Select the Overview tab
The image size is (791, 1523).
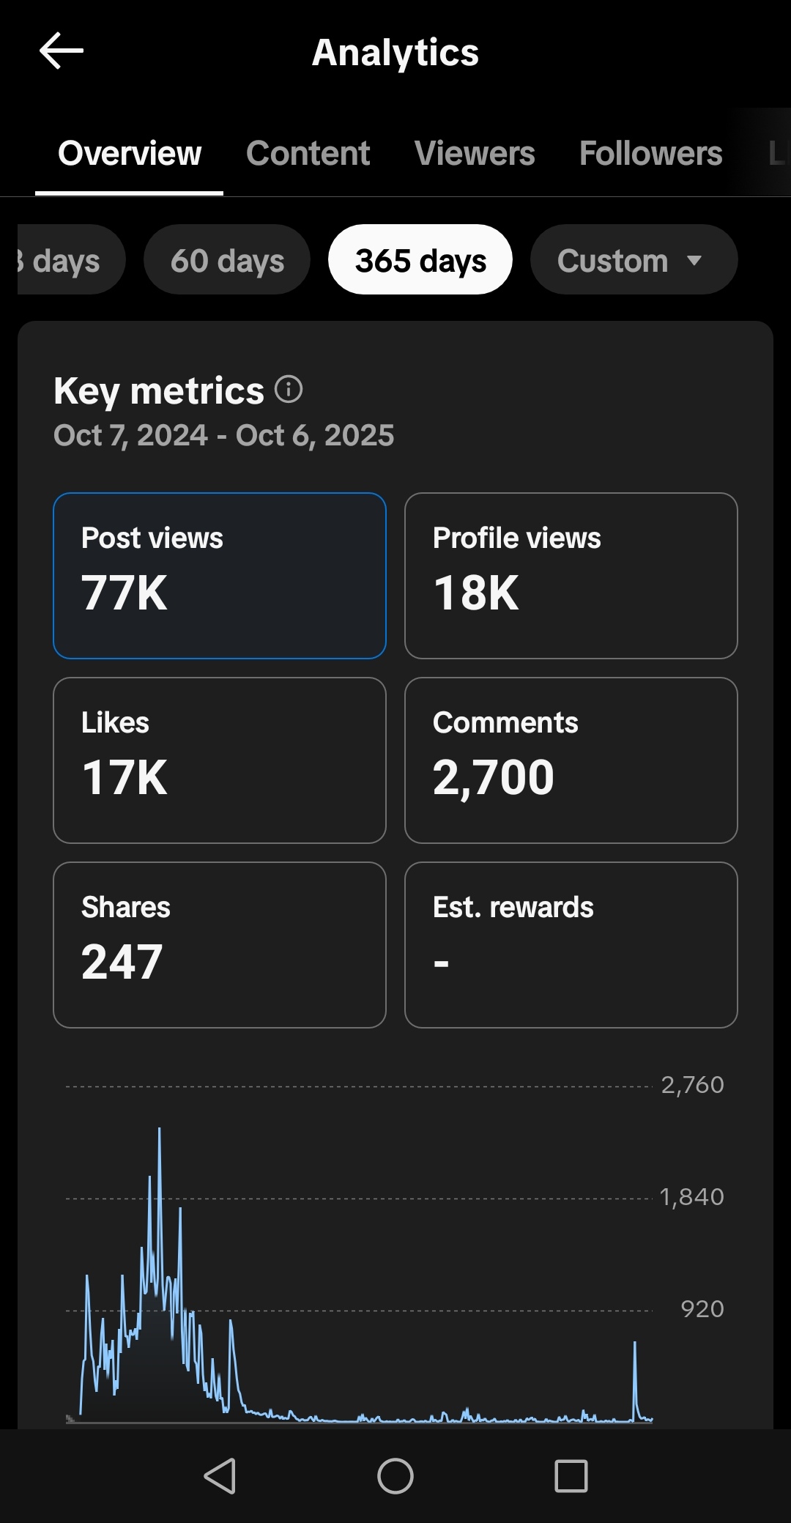[x=130, y=154]
